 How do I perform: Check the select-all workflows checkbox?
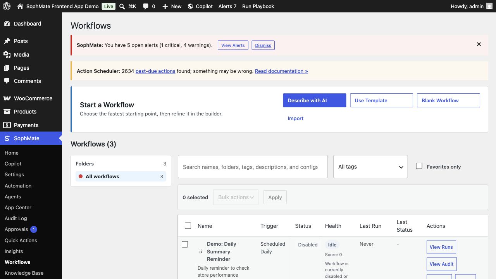click(x=188, y=226)
